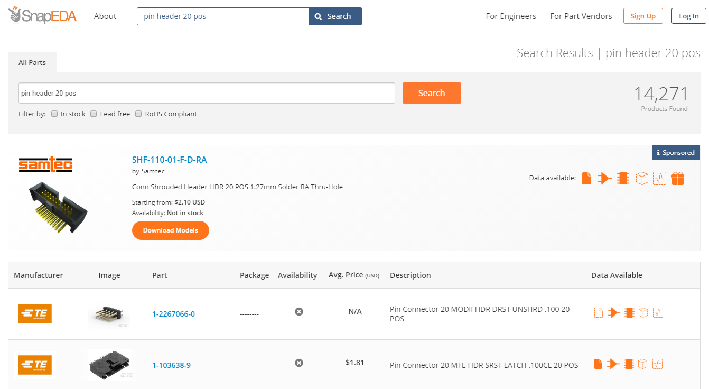Open the For Engineers menu item
Screen dimensions: 709x389
tap(511, 16)
